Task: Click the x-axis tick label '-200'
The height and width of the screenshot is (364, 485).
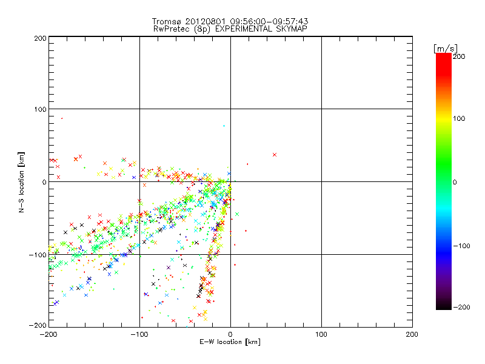Action: click(48, 334)
